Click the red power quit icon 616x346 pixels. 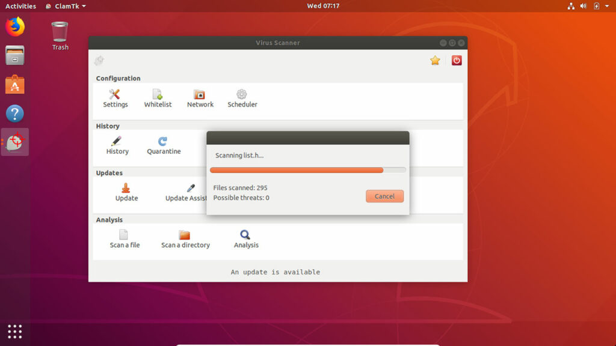point(456,60)
